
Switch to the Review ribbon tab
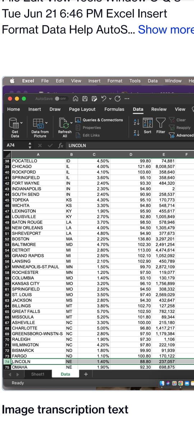tap(159, 109)
